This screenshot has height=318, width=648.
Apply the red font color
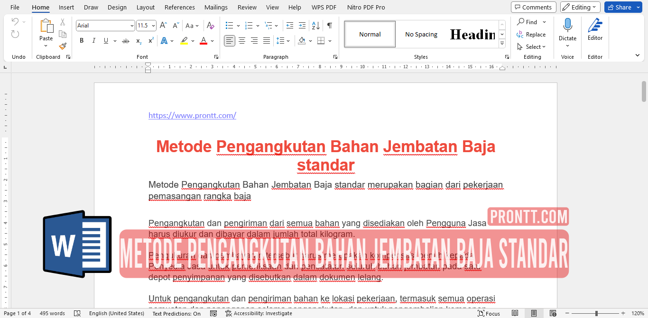coord(204,41)
